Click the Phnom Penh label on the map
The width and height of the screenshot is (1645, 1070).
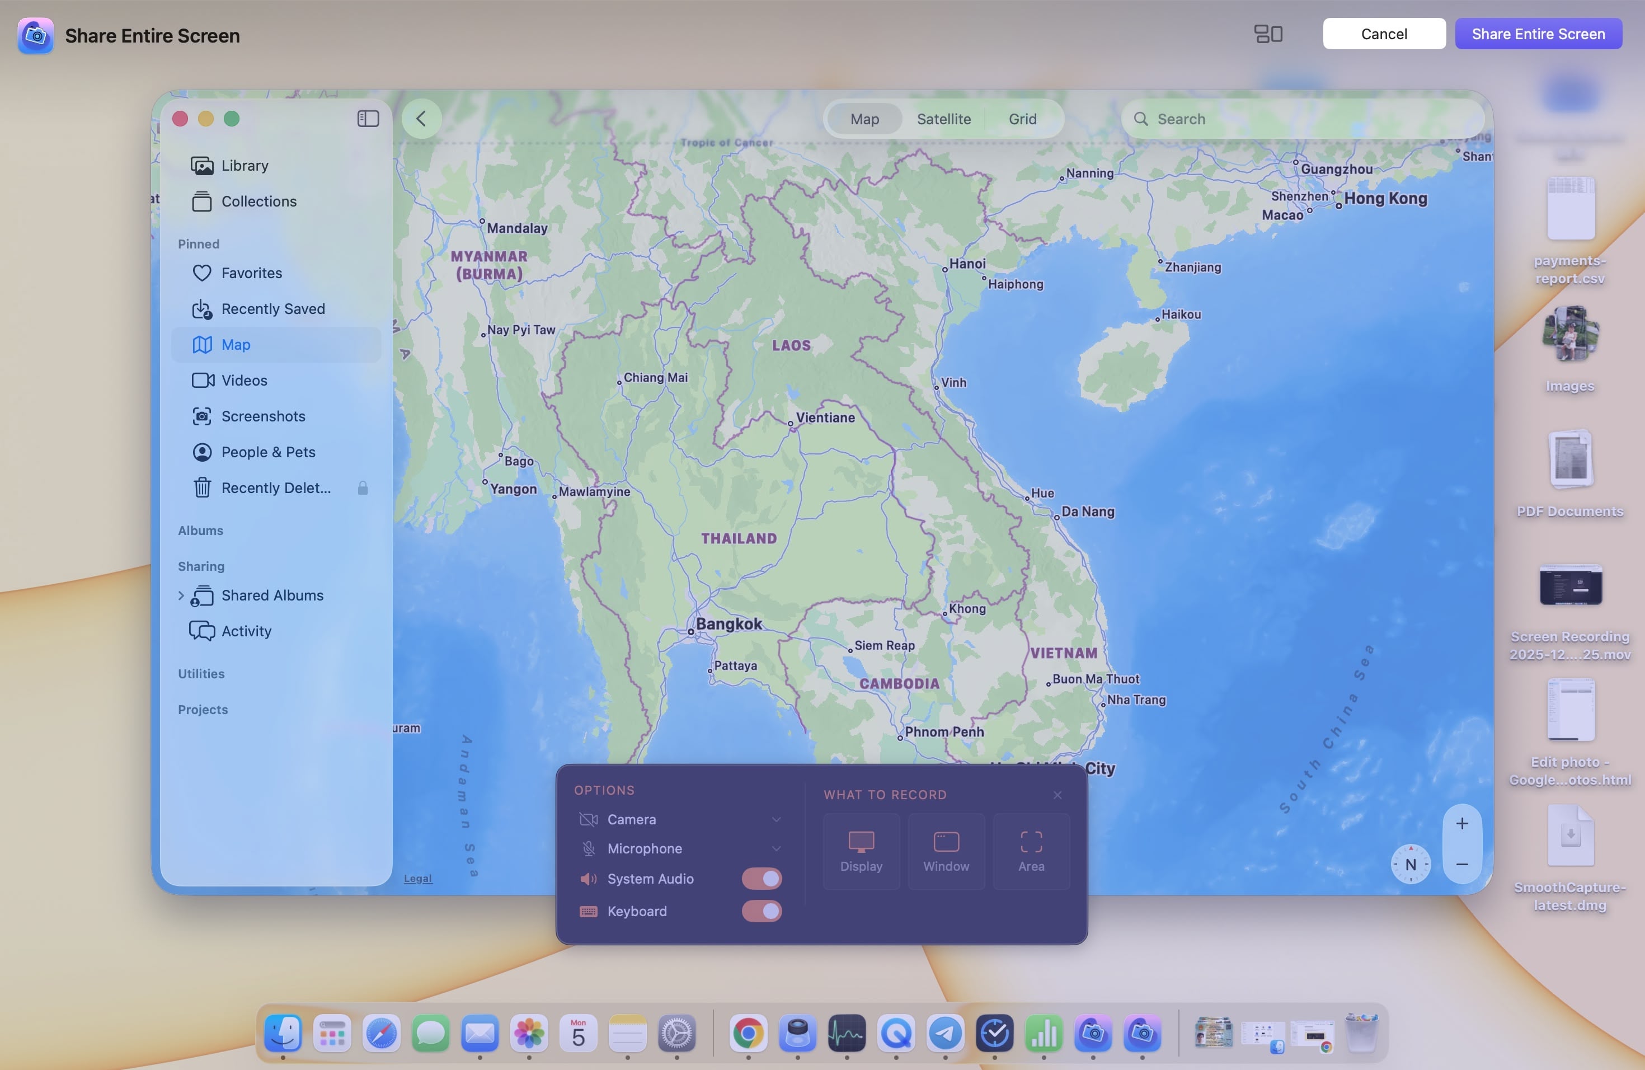coord(944,732)
